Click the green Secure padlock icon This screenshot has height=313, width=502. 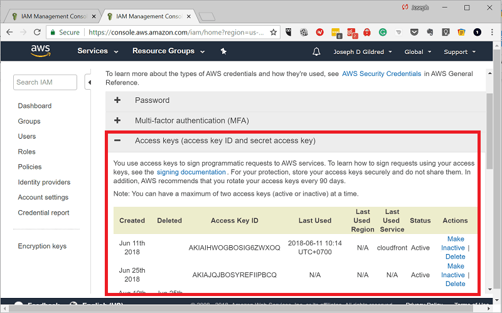point(53,33)
